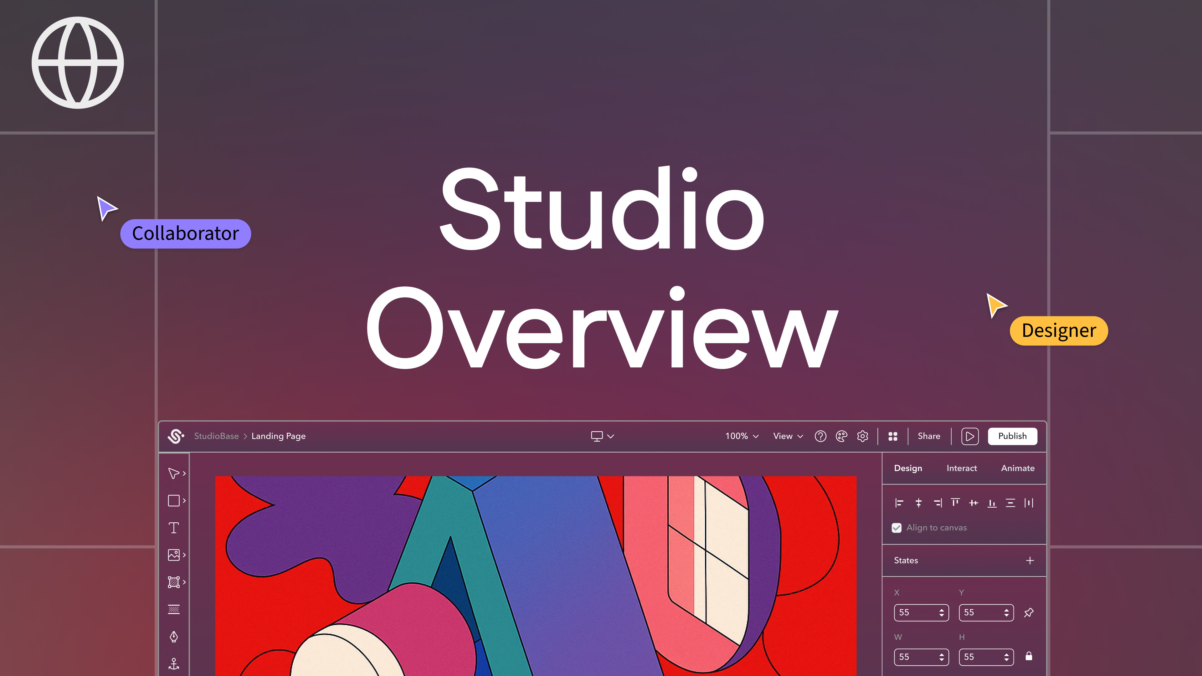Toggle the Align to canvas checkbox

pos(896,528)
